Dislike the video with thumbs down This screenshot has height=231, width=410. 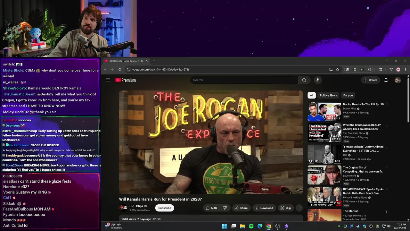(225, 208)
